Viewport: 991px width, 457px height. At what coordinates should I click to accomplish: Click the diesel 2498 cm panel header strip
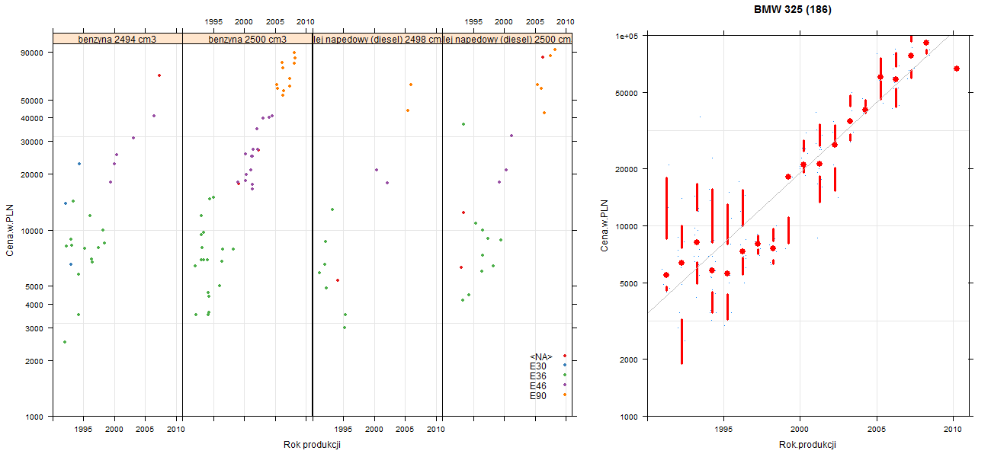(x=377, y=39)
